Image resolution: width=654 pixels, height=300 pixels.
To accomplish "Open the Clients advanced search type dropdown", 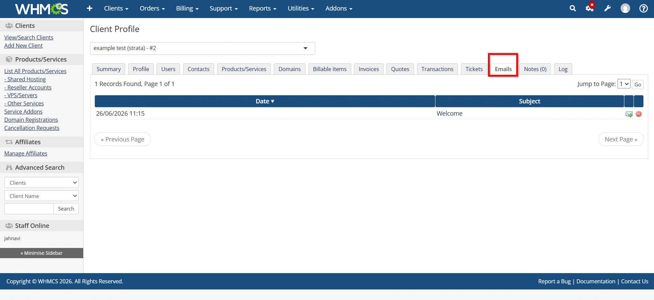I will tap(42, 183).
